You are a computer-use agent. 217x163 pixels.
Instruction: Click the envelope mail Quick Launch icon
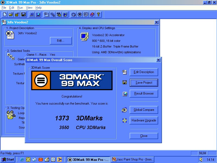pos(40,159)
